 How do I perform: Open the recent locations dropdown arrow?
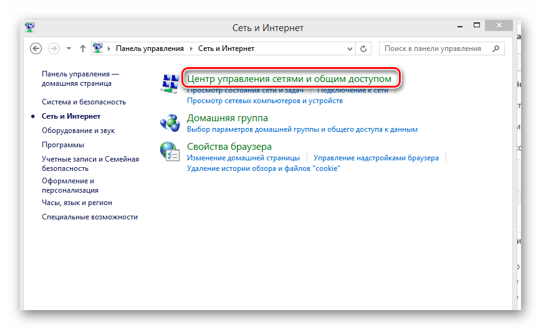click(69, 48)
